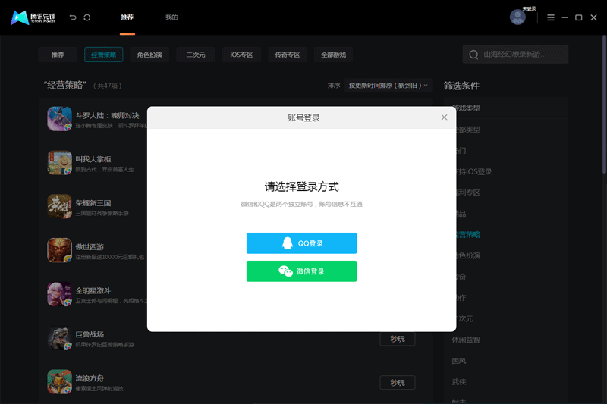Open the 斗罗大陆：魂师对决 game icon
Image resolution: width=607 pixels, height=404 pixels.
pos(60,119)
